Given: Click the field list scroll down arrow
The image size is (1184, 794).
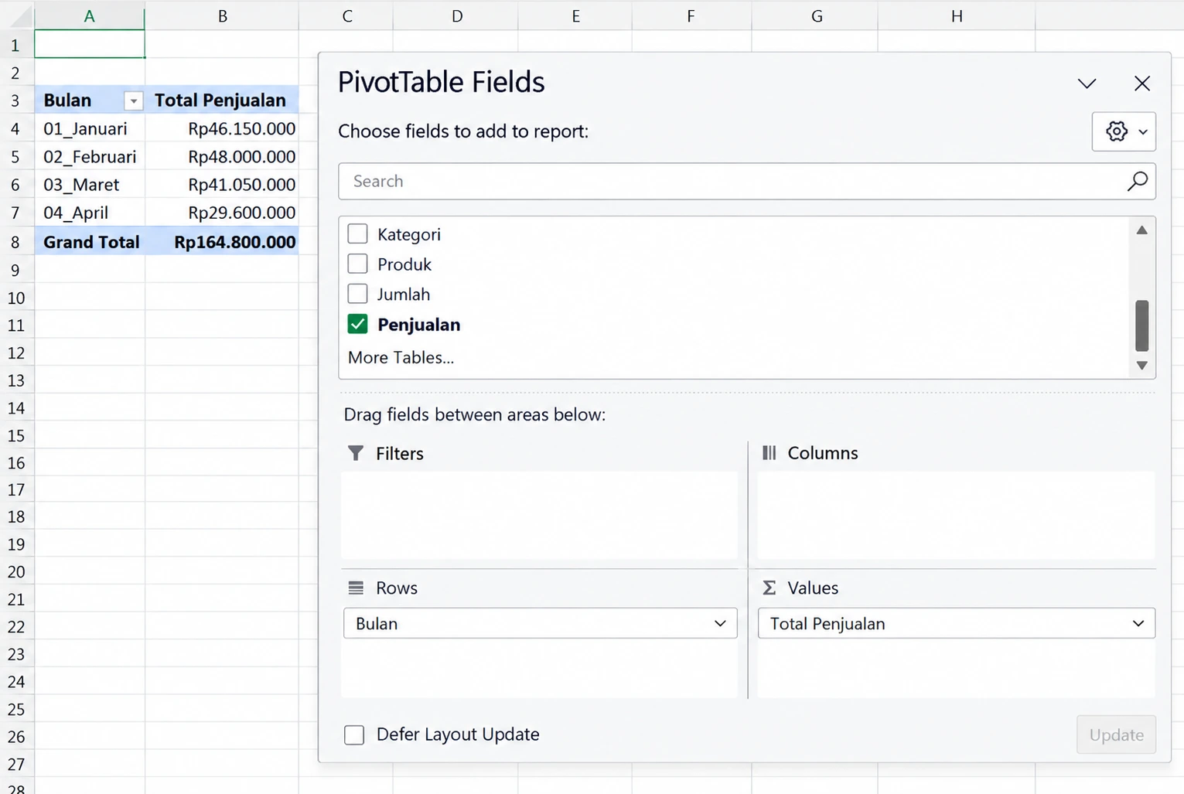Looking at the screenshot, I should click(x=1141, y=365).
